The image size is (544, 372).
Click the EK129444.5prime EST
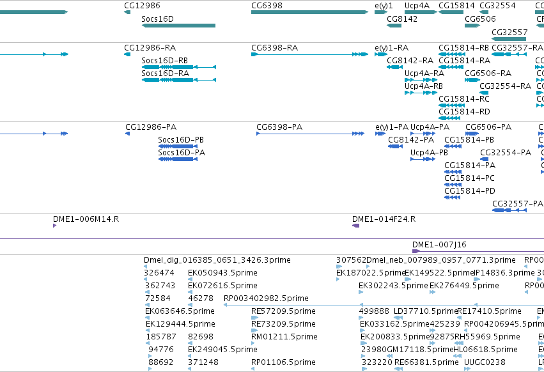[x=148, y=330]
